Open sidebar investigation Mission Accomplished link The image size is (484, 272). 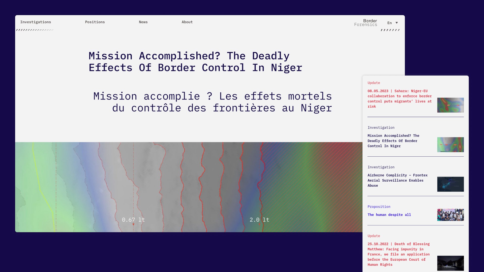point(393,141)
